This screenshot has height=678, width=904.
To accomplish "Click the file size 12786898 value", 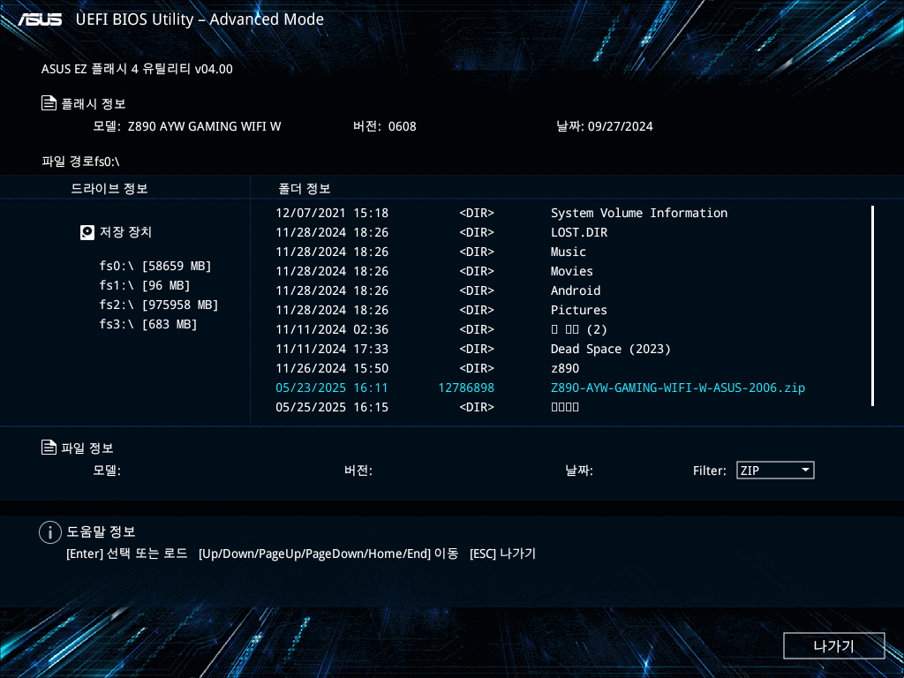I will pos(466,388).
